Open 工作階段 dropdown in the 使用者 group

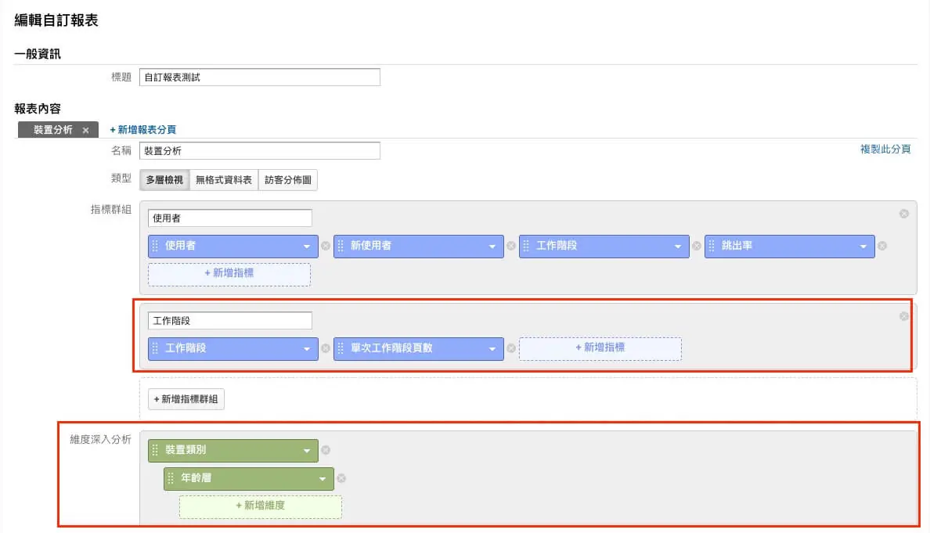tap(677, 247)
